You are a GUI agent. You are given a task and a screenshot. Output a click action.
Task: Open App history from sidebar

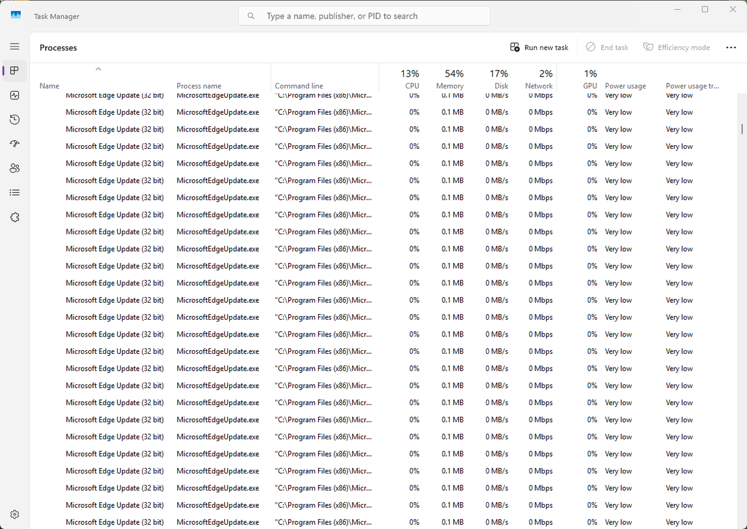point(15,120)
